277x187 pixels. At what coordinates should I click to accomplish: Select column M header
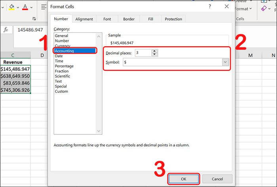click(x=250, y=55)
